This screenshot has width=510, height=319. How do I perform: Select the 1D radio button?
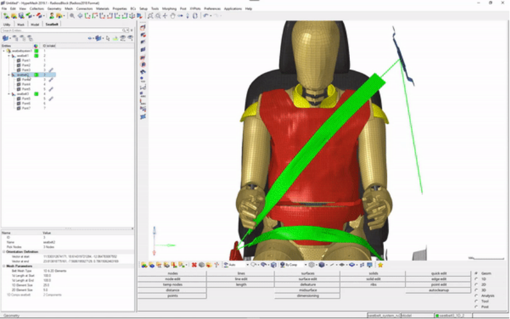(x=477, y=279)
